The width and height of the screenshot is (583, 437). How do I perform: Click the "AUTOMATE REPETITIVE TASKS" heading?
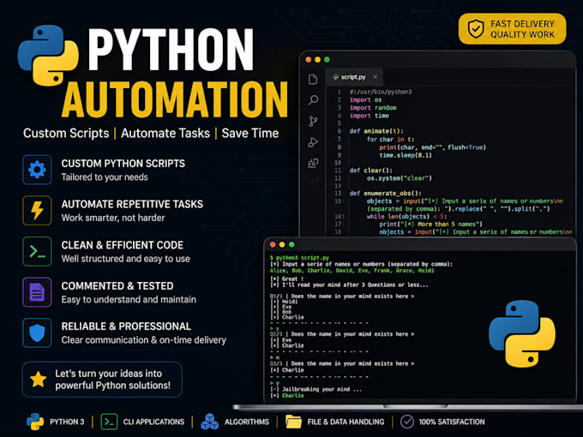pyautogui.click(x=132, y=204)
